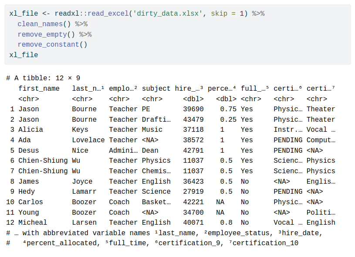Click Young in row 11

coord(28,212)
